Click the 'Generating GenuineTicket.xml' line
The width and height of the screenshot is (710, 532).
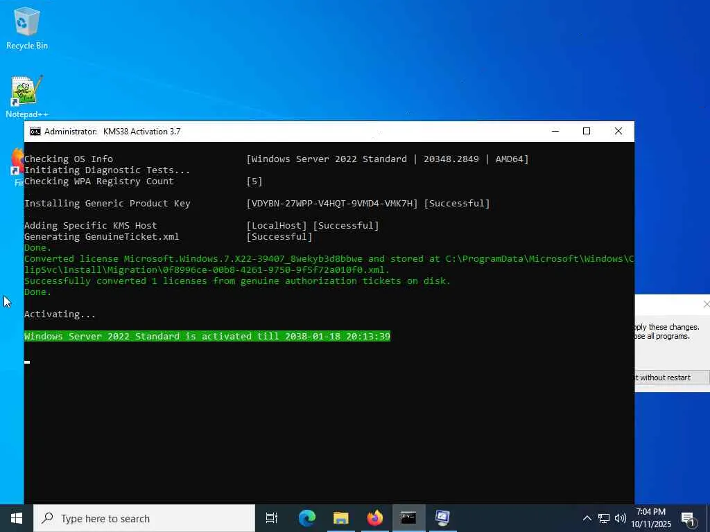point(101,237)
